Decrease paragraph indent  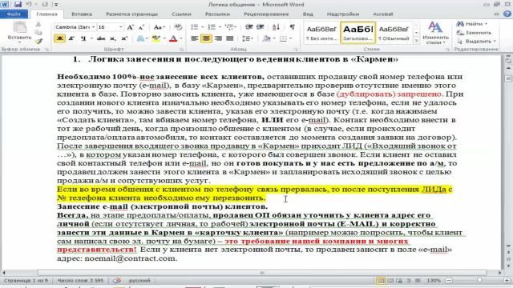pyautogui.click(x=249, y=27)
